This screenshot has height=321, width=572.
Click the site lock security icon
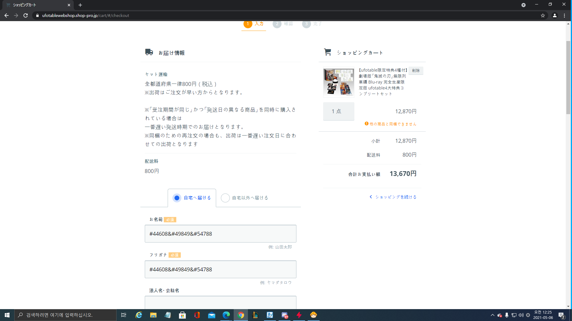pyautogui.click(x=37, y=15)
